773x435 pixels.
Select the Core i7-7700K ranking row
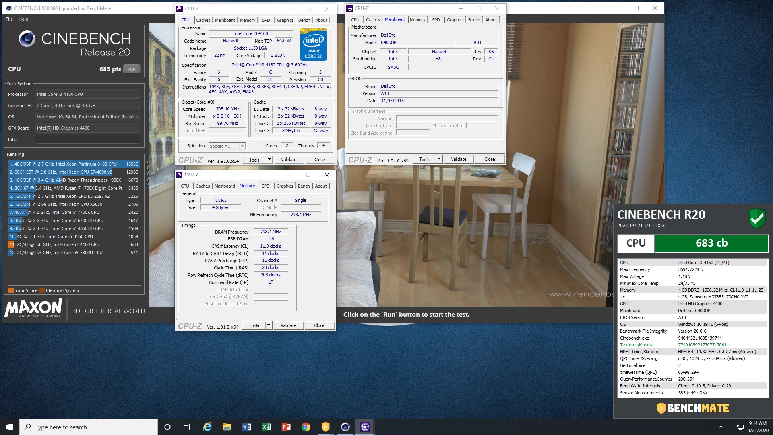tap(74, 212)
